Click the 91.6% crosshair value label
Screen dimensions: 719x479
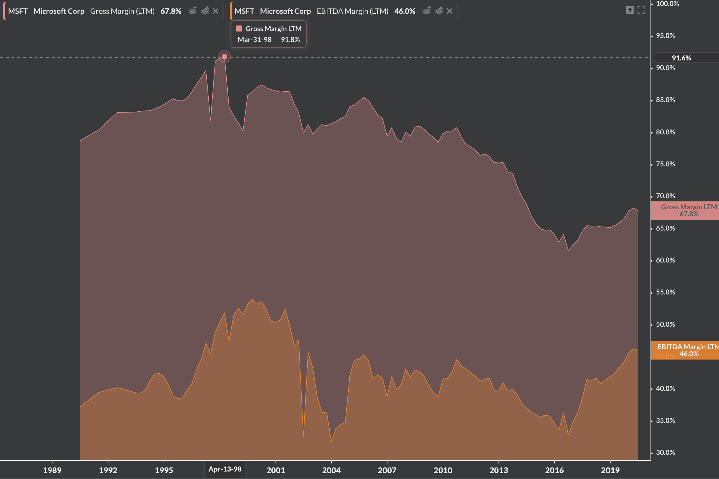click(682, 58)
